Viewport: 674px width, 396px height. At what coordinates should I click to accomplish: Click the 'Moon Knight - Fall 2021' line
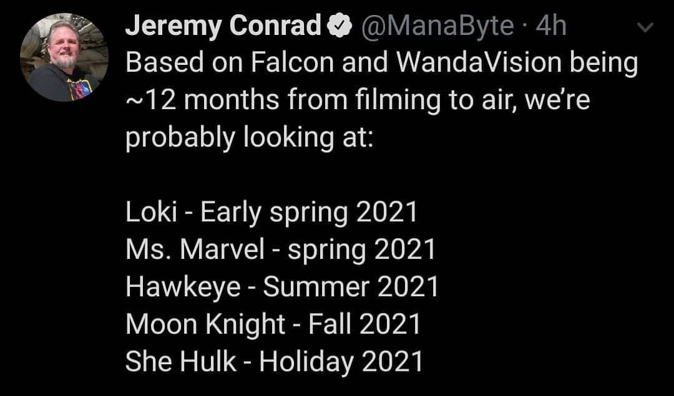click(x=273, y=324)
